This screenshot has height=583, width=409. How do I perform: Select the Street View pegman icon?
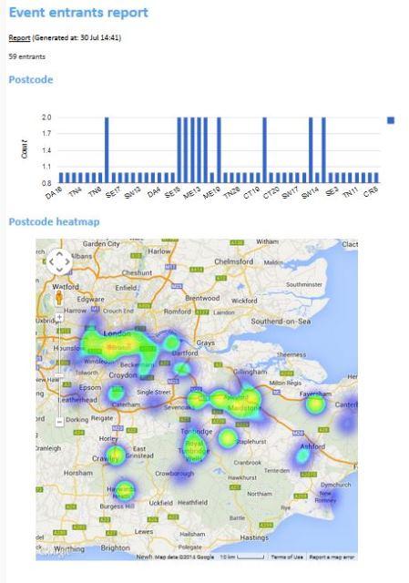(58, 298)
